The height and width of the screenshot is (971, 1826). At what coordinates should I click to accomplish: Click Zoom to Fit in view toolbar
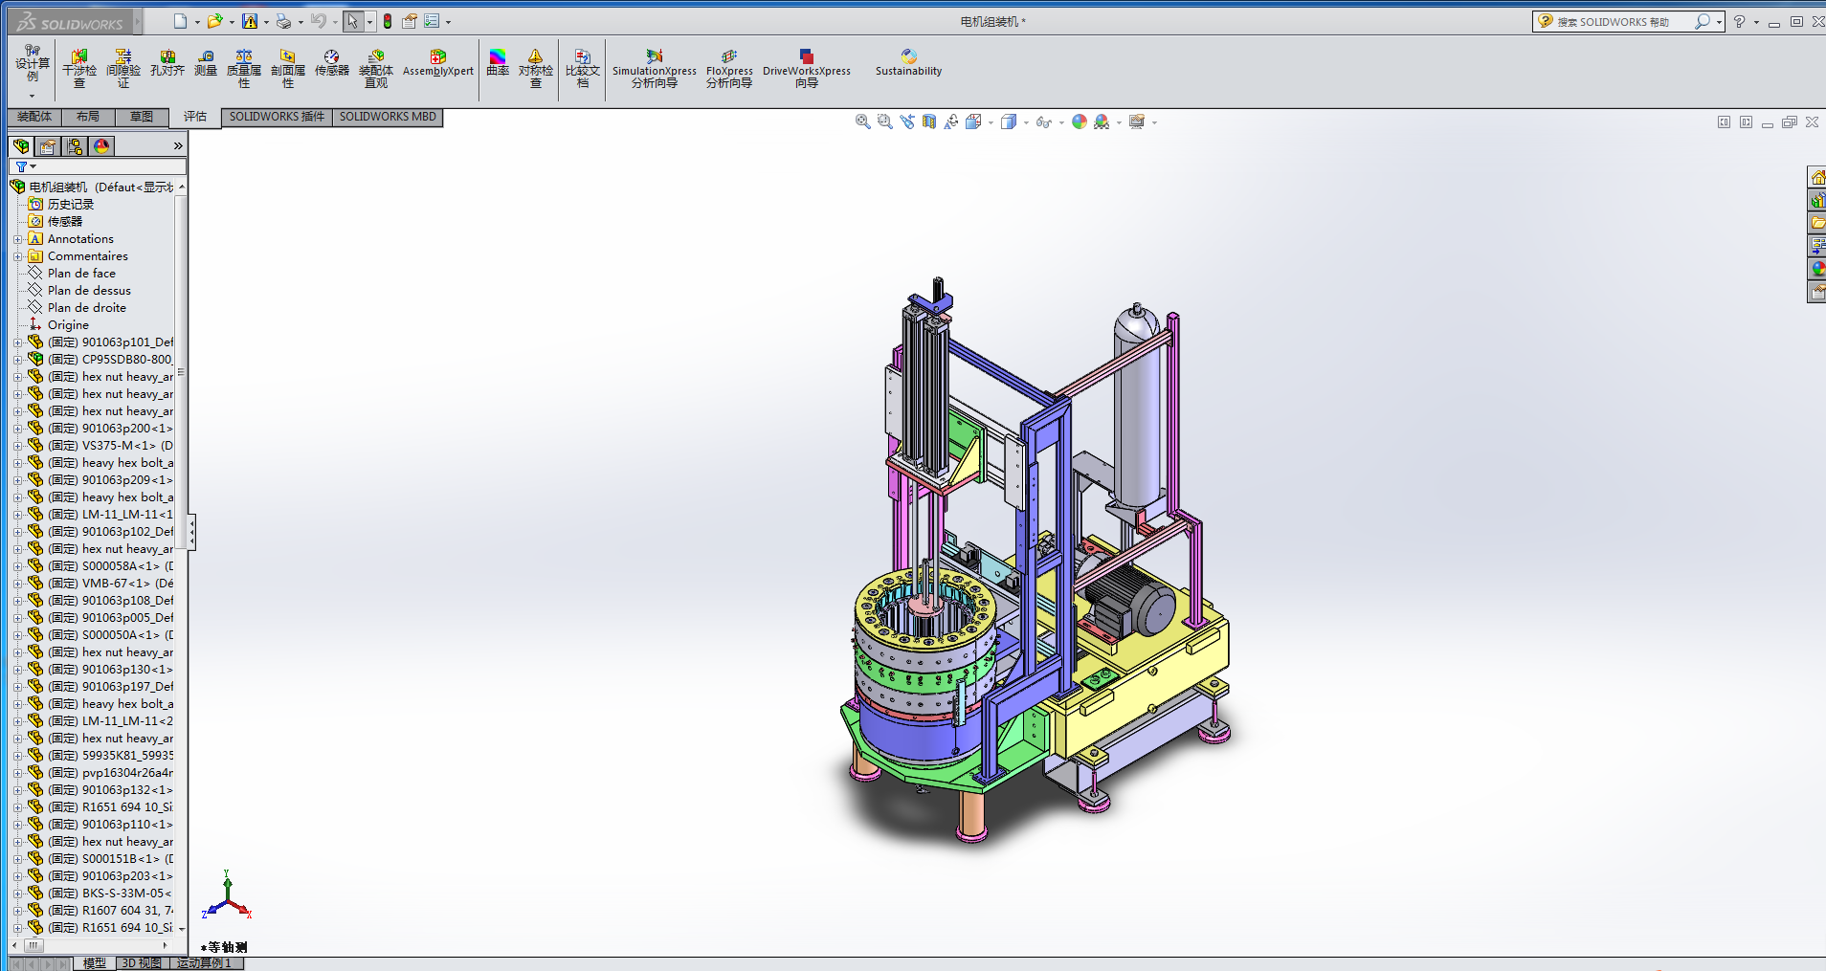(x=862, y=121)
